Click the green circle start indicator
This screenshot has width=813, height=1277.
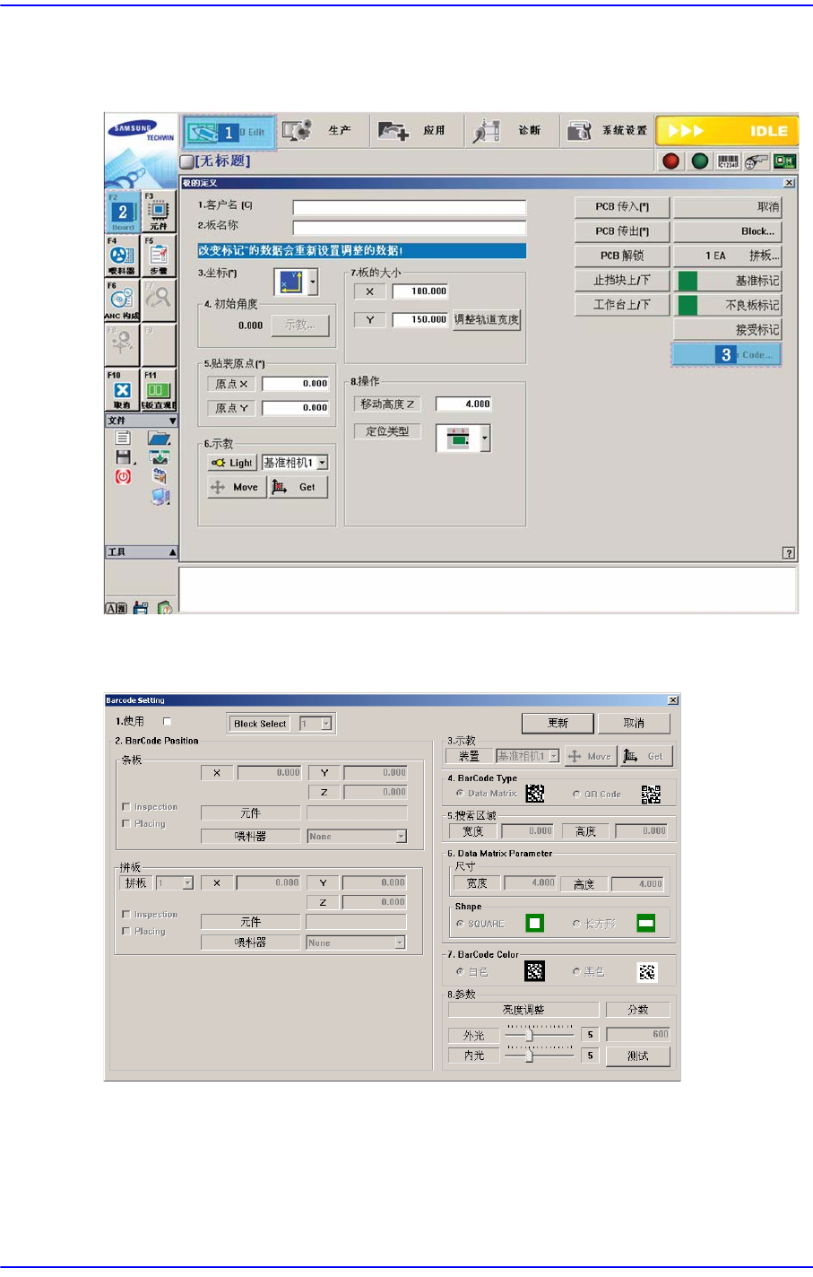coord(700,161)
